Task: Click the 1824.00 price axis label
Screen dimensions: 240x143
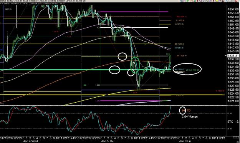Action: 233,94
